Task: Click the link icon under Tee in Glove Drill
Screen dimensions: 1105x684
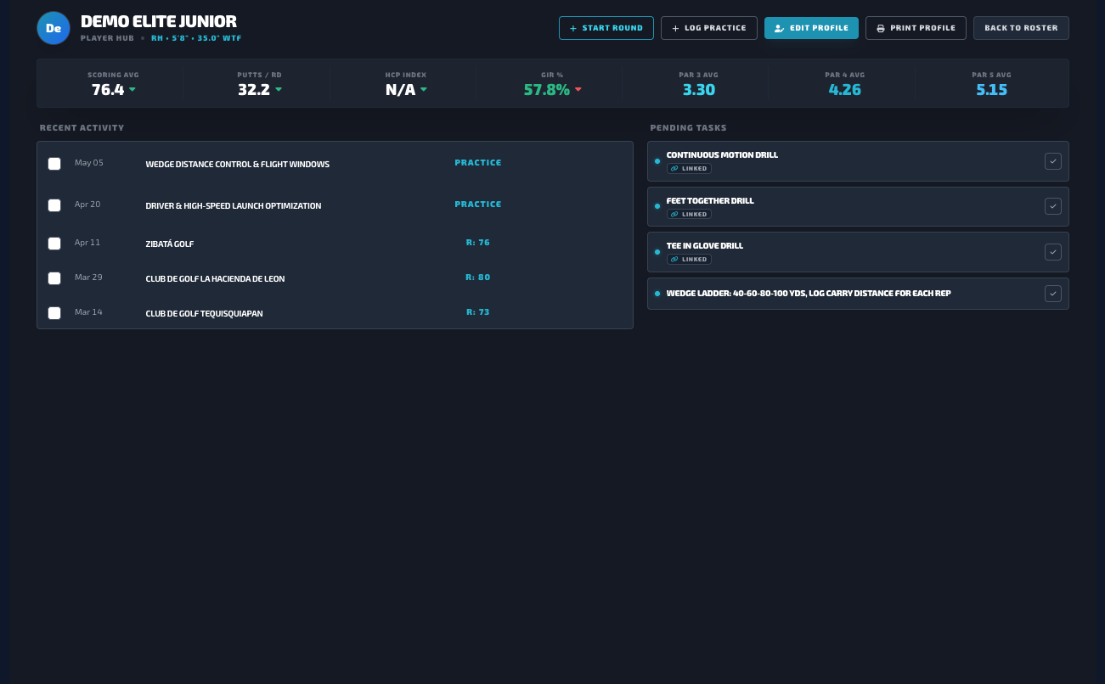Action: (x=675, y=259)
